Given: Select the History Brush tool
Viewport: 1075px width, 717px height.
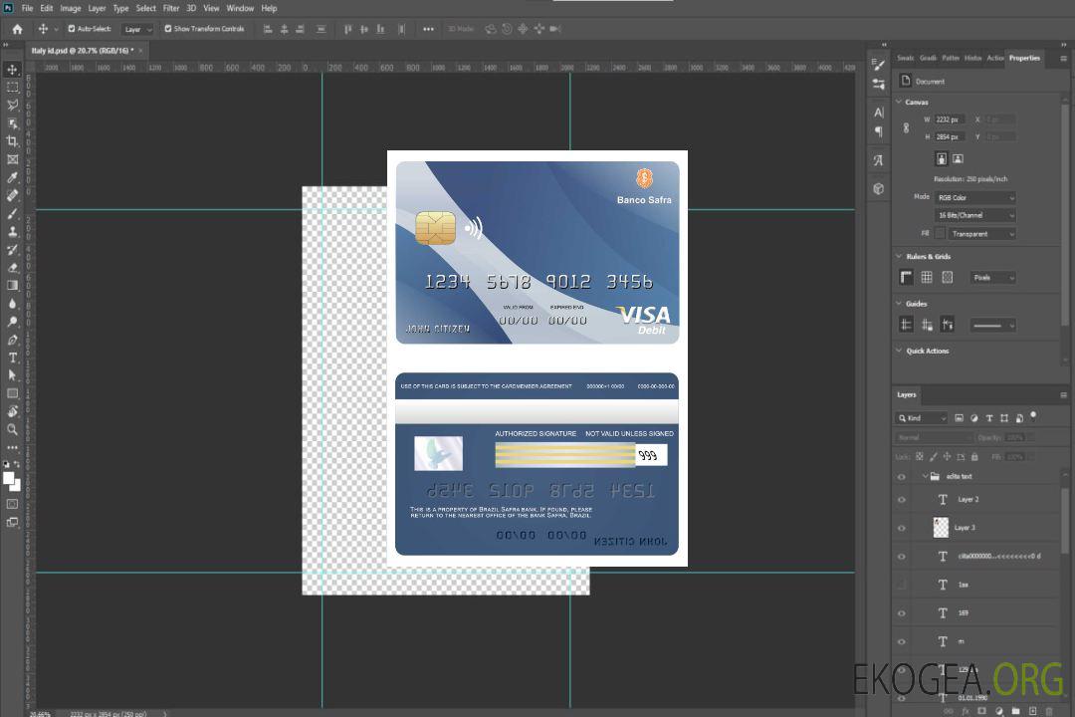Looking at the screenshot, I should pos(12,249).
